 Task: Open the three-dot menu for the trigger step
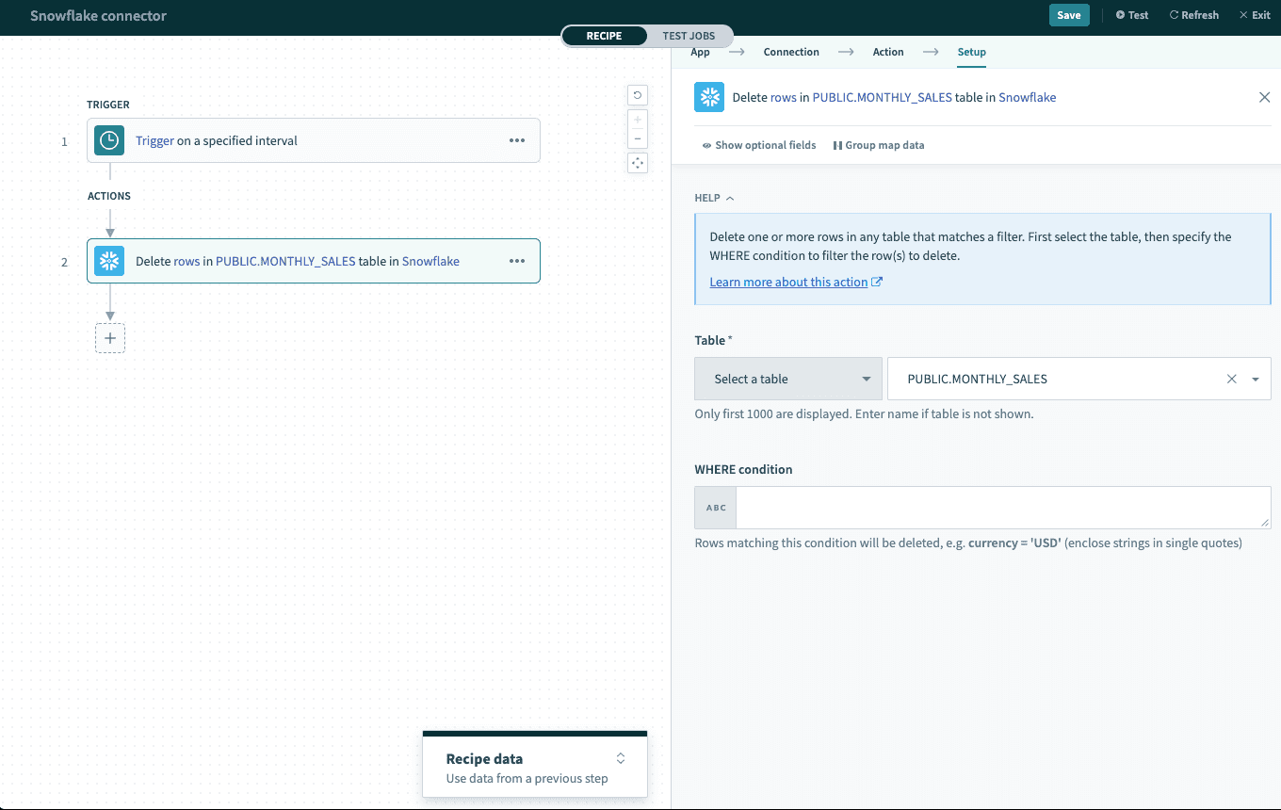(x=517, y=140)
